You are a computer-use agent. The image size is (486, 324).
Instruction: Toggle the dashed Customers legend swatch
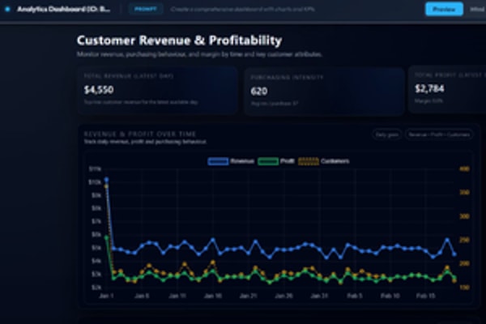click(x=309, y=161)
